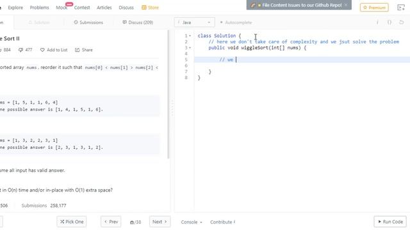The height and width of the screenshot is (230, 410).
Task: Click the Premium button
Action: [374, 8]
